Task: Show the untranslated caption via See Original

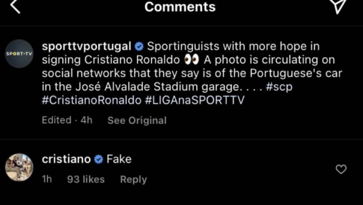Action: click(137, 121)
